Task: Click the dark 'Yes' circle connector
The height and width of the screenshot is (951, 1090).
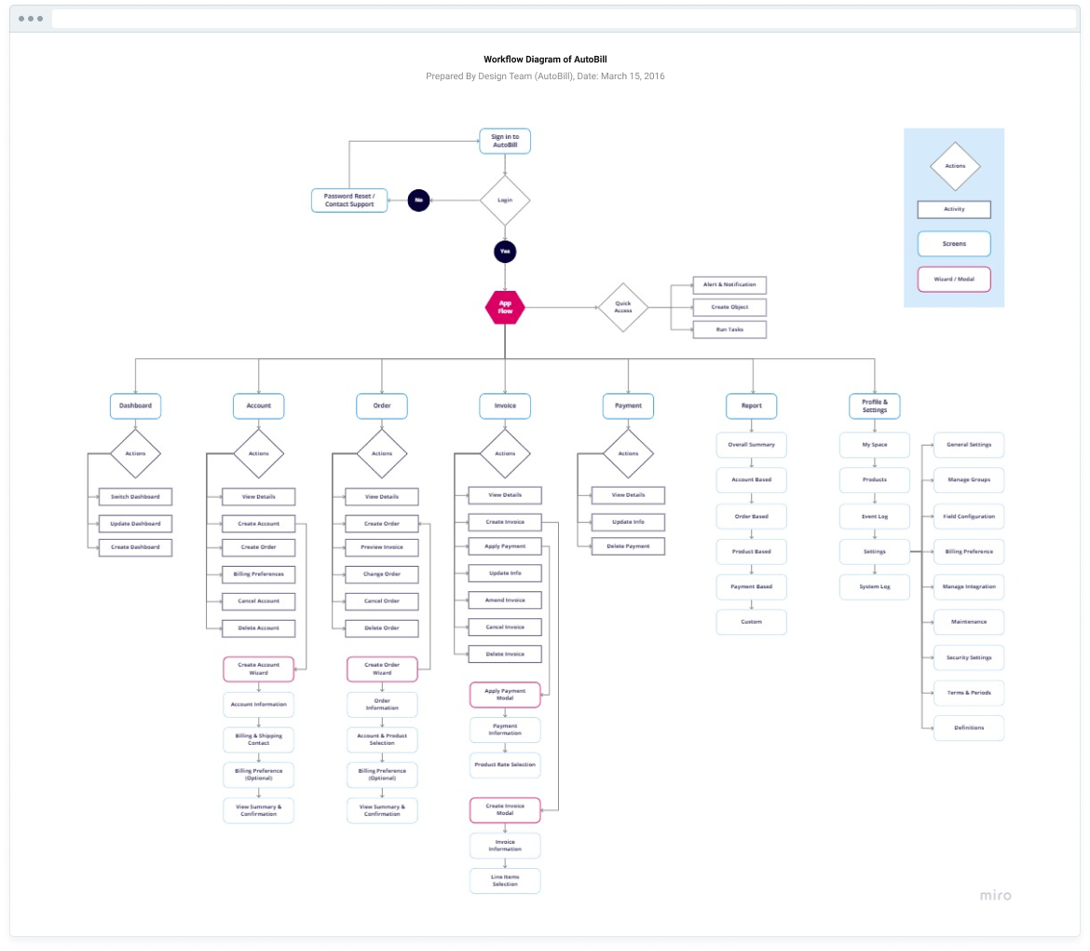Action: (x=505, y=251)
